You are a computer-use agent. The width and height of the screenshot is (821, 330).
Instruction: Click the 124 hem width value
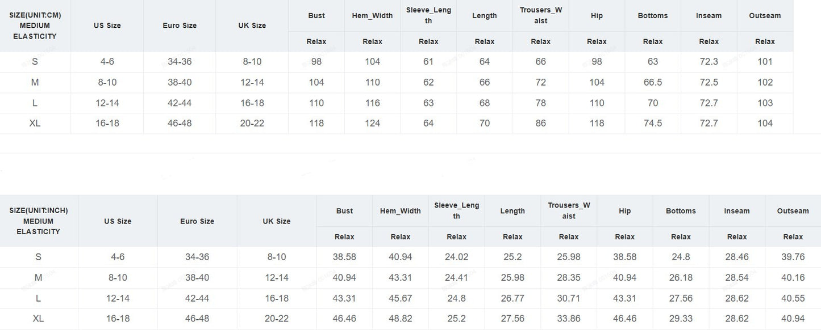pos(372,123)
